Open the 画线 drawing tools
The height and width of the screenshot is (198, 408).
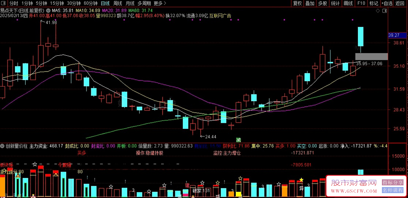point(348,3)
